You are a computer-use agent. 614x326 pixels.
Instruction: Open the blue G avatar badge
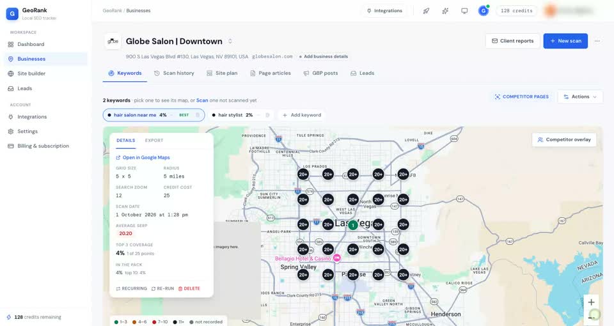484,11
